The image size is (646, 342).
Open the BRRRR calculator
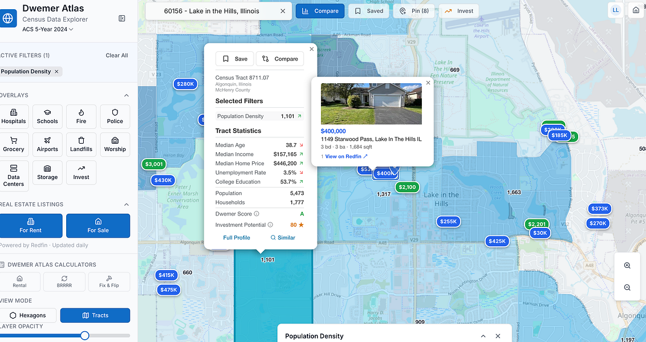tap(64, 282)
